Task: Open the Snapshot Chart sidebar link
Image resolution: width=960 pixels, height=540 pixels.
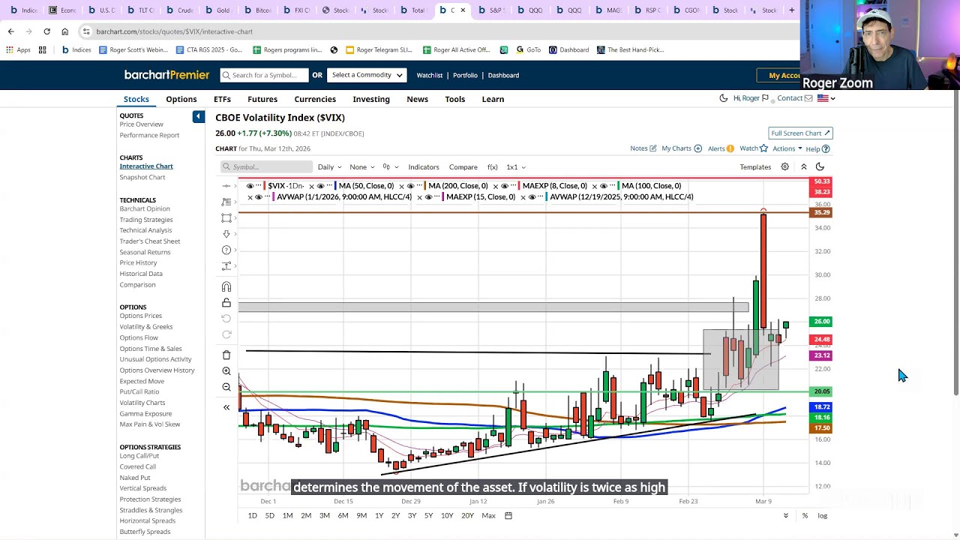Action: tap(142, 177)
